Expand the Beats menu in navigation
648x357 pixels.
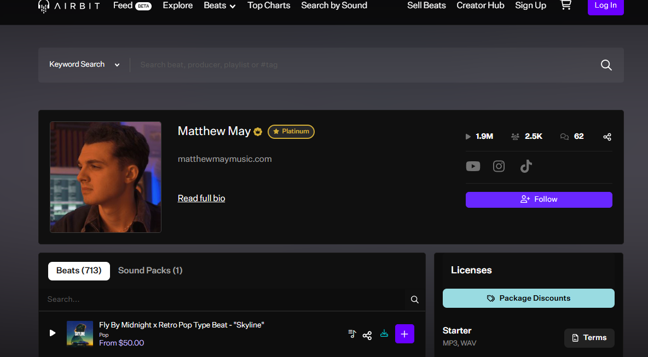pos(219,6)
